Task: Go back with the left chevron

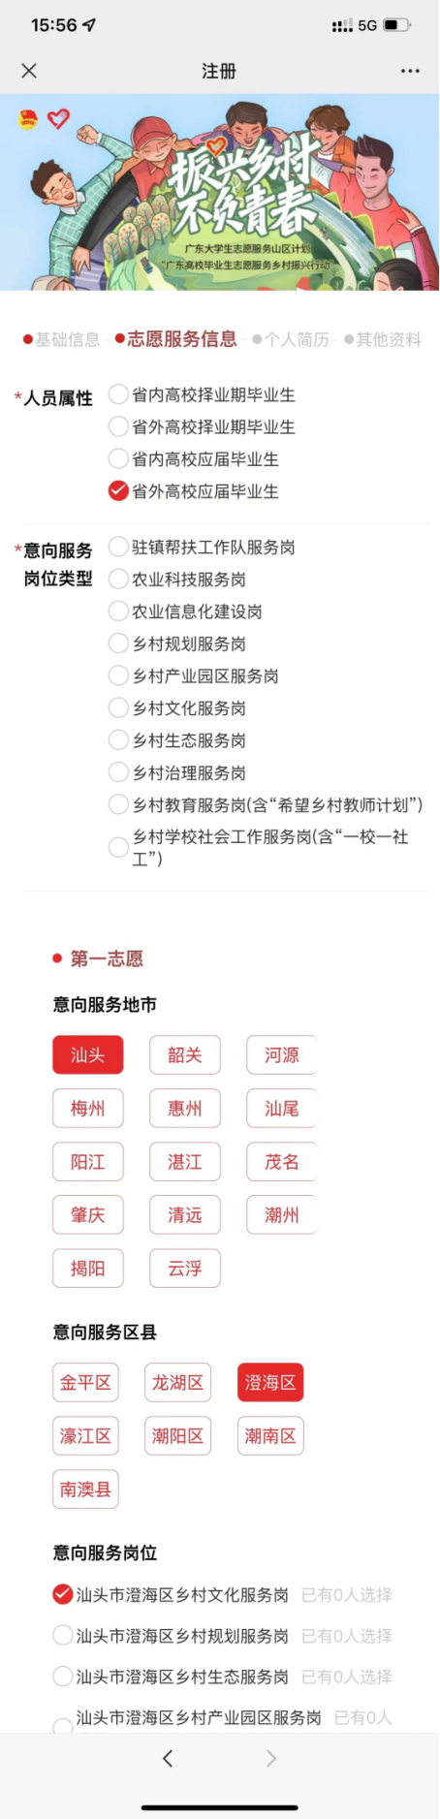Action: click(x=168, y=1758)
